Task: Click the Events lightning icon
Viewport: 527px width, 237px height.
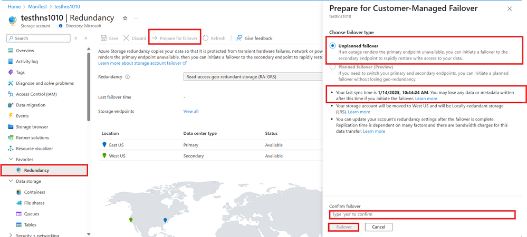Action: [11, 116]
